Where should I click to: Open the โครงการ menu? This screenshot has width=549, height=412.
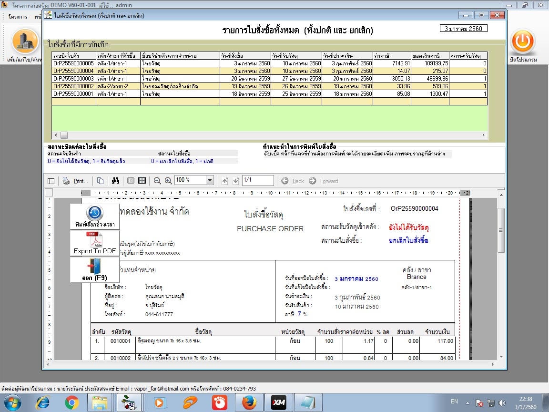[x=17, y=17]
